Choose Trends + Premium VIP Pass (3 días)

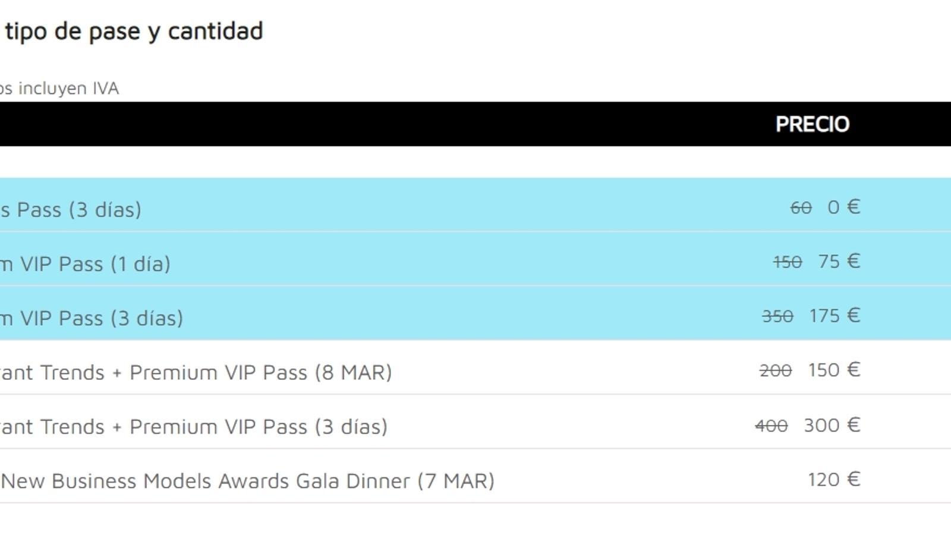click(194, 427)
